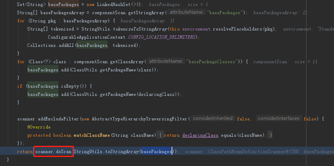Click the getStringArray method call

click(147, 12)
